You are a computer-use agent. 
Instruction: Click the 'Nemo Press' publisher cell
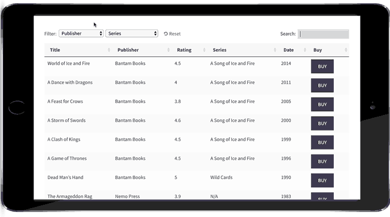point(128,196)
